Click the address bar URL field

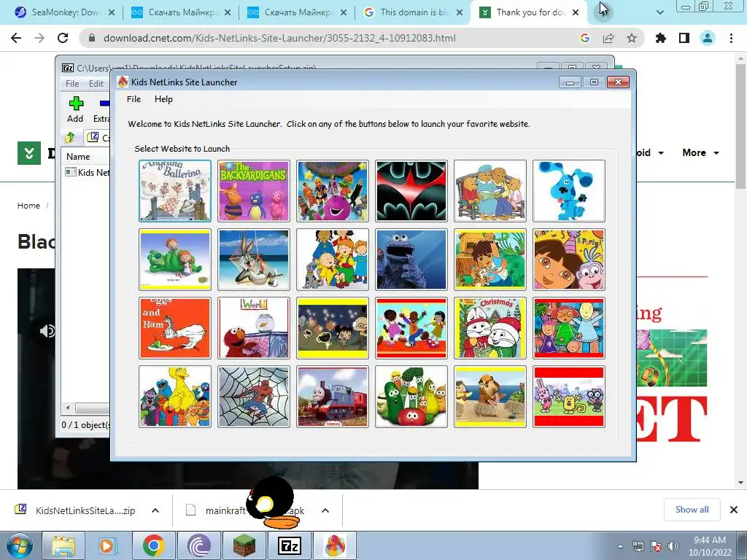click(279, 38)
